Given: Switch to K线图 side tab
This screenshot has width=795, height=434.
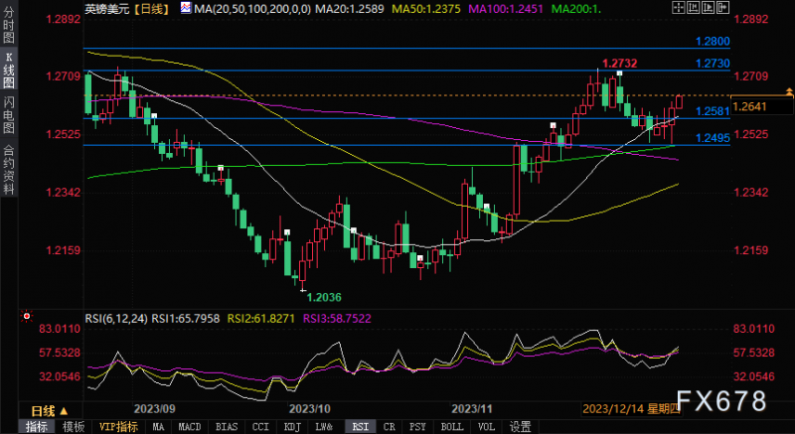Looking at the screenshot, I should (9, 70).
